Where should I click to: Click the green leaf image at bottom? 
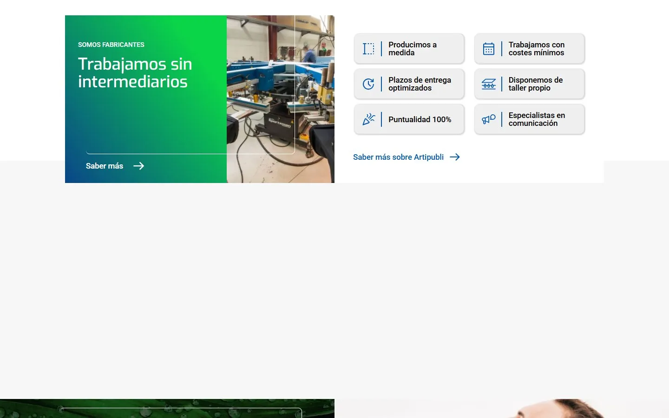coord(167,408)
